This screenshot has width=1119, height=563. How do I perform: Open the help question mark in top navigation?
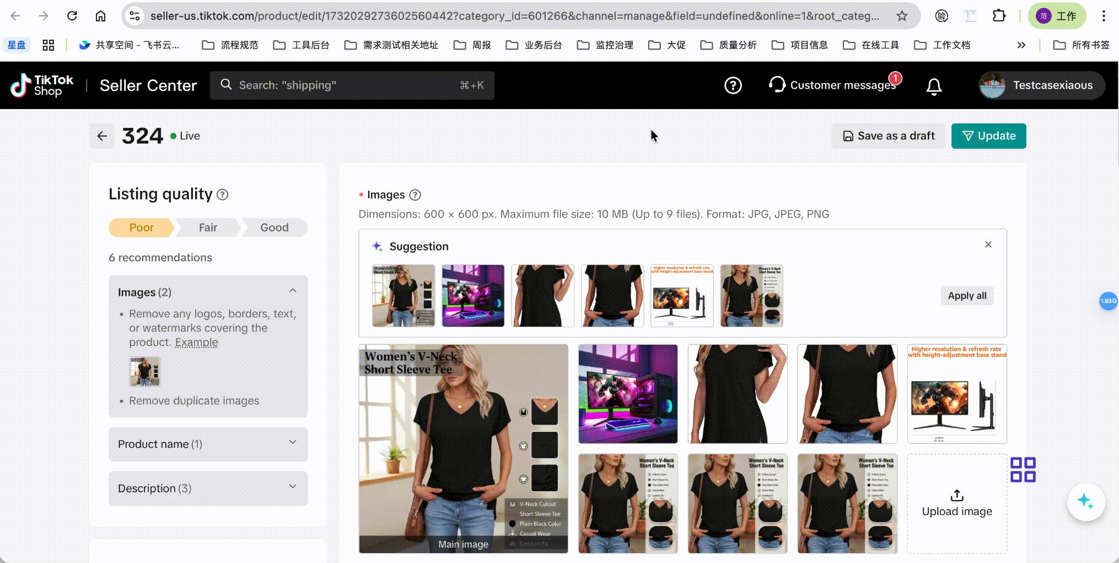(733, 85)
